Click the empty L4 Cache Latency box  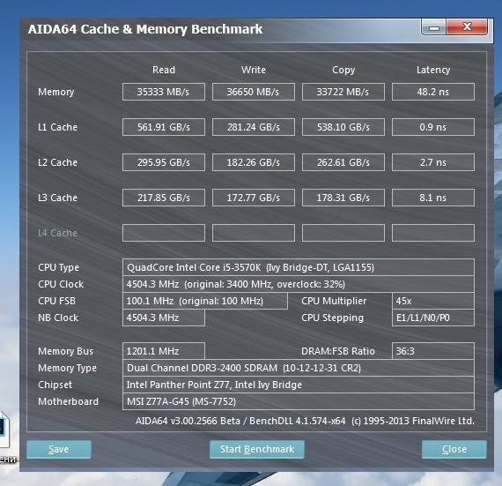433,233
